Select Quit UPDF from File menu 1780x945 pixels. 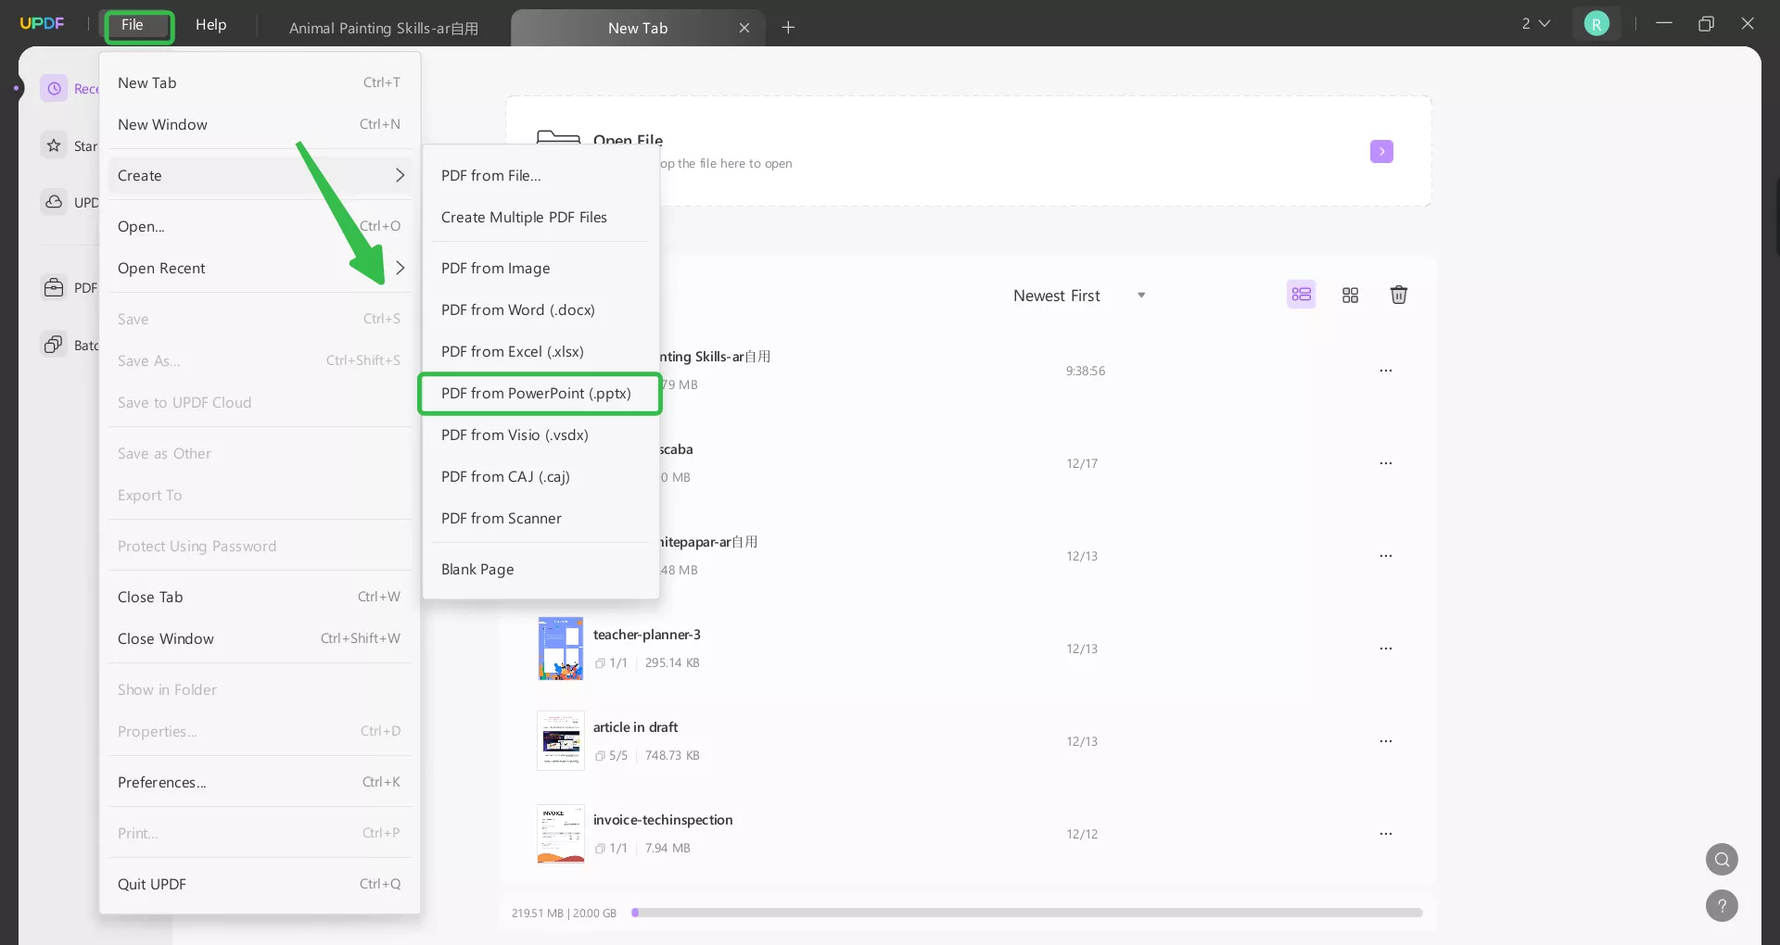click(x=260, y=884)
